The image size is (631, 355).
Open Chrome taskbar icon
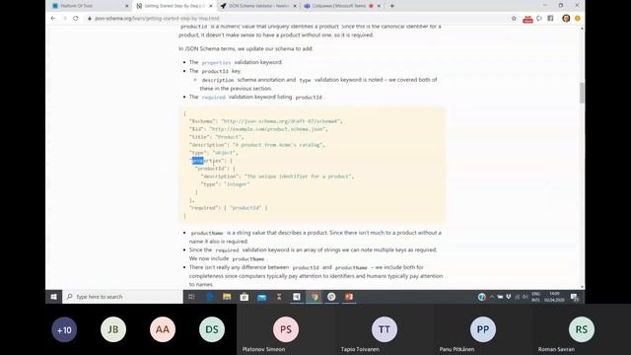314,297
